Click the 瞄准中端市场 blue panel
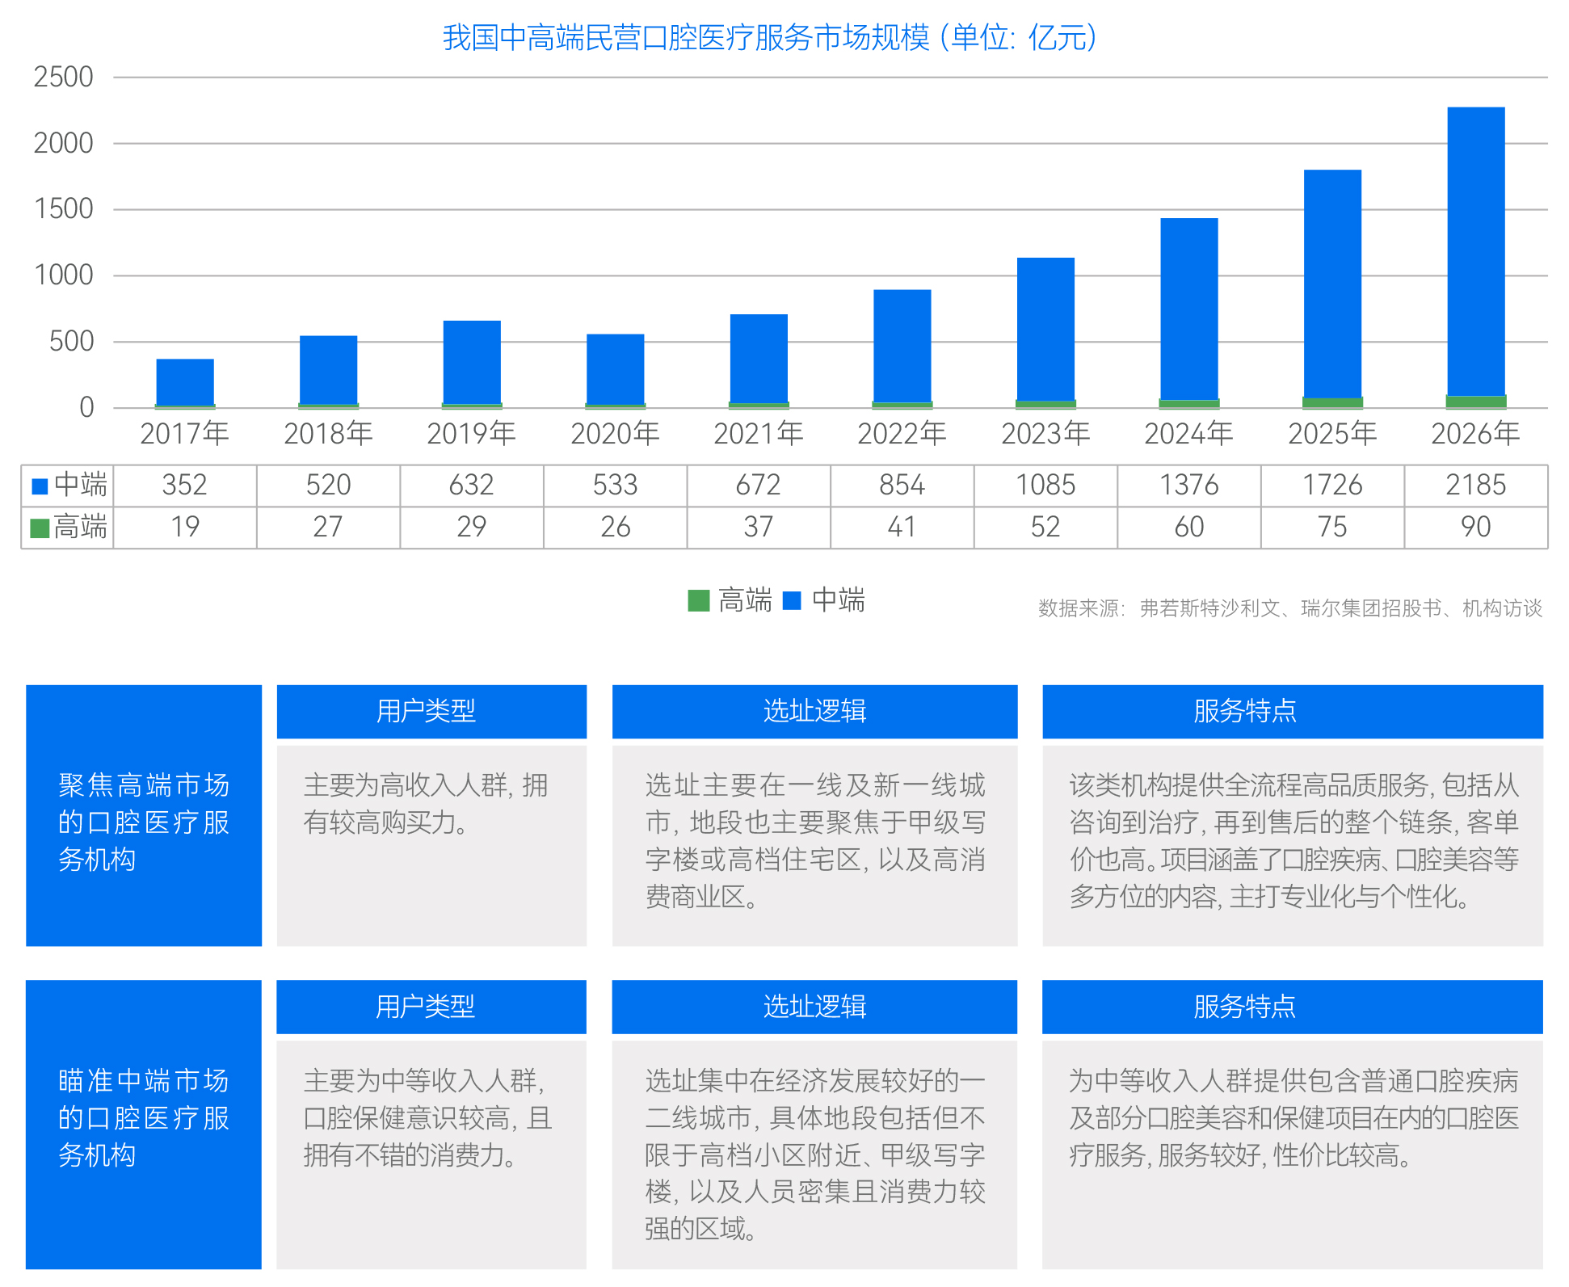 point(144,1124)
